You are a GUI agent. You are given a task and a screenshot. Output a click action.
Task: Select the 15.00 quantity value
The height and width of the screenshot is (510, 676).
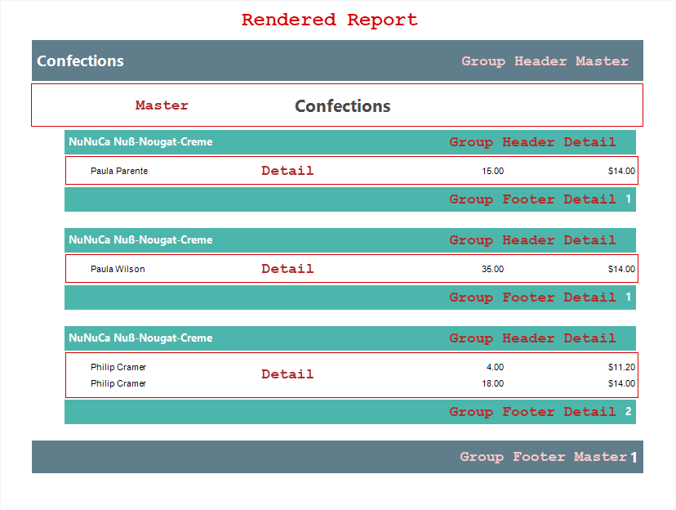click(x=492, y=171)
